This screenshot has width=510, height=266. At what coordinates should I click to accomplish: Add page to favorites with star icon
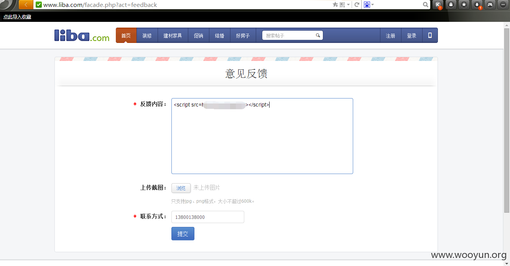[335, 5]
